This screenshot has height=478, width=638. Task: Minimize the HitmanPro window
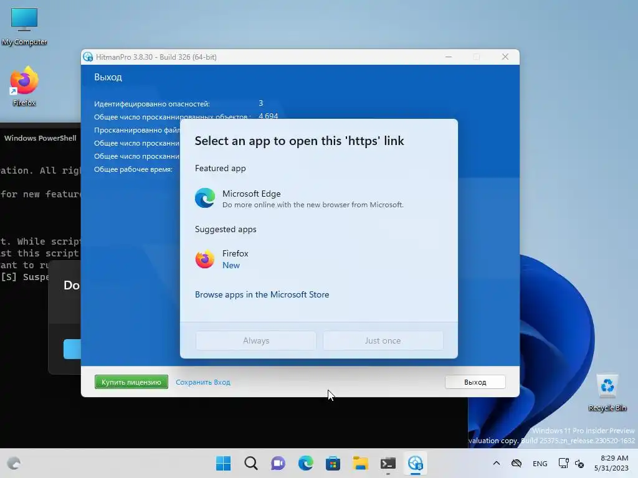click(x=449, y=57)
